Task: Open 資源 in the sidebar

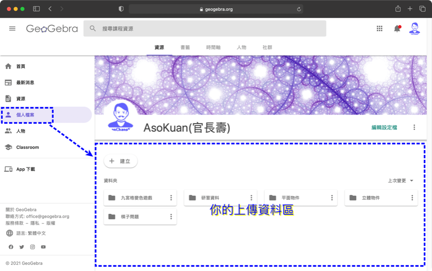Action: 46,99
